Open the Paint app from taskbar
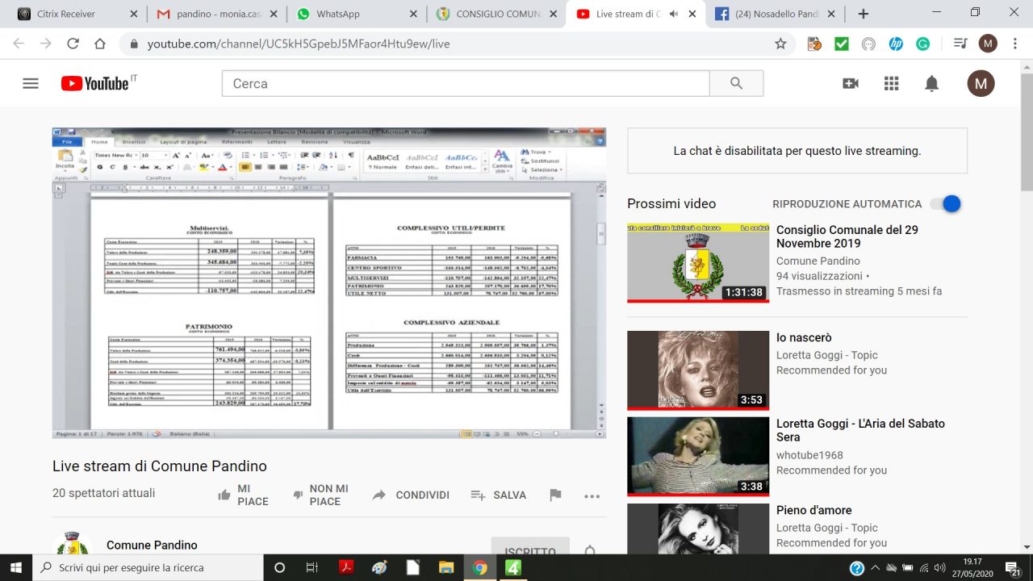The image size is (1033, 581). click(x=379, y=568)
